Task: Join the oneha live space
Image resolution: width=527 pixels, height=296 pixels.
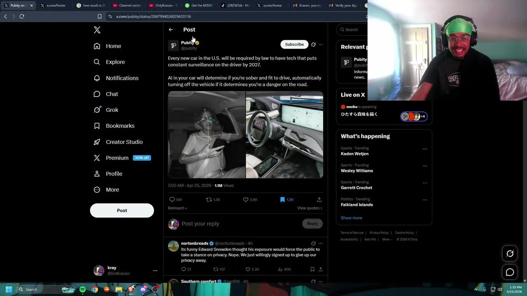Action: (x=384, y=111)
